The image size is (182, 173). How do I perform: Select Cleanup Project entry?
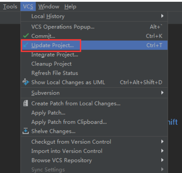click(x=94, y=64)
